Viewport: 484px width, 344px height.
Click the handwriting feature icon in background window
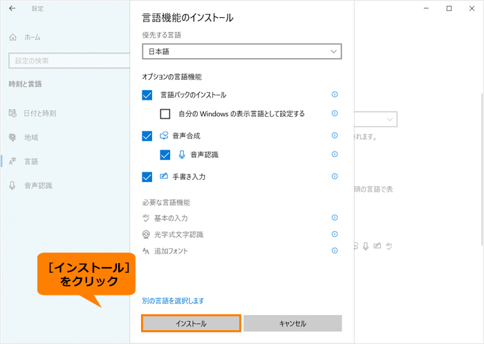click(378, 246)
